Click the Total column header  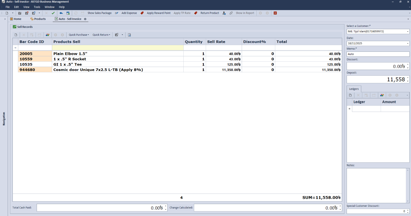coord(308,42)
